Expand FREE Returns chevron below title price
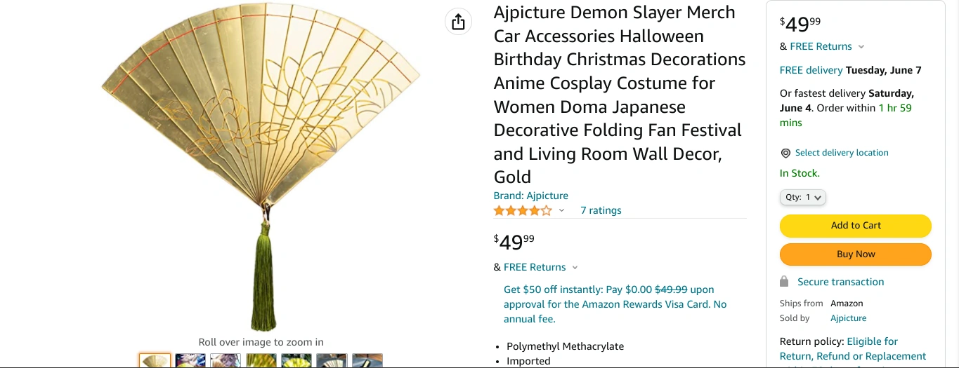Image resolution: width=959 pixels, height=368 pixels. tap(575, 267)
